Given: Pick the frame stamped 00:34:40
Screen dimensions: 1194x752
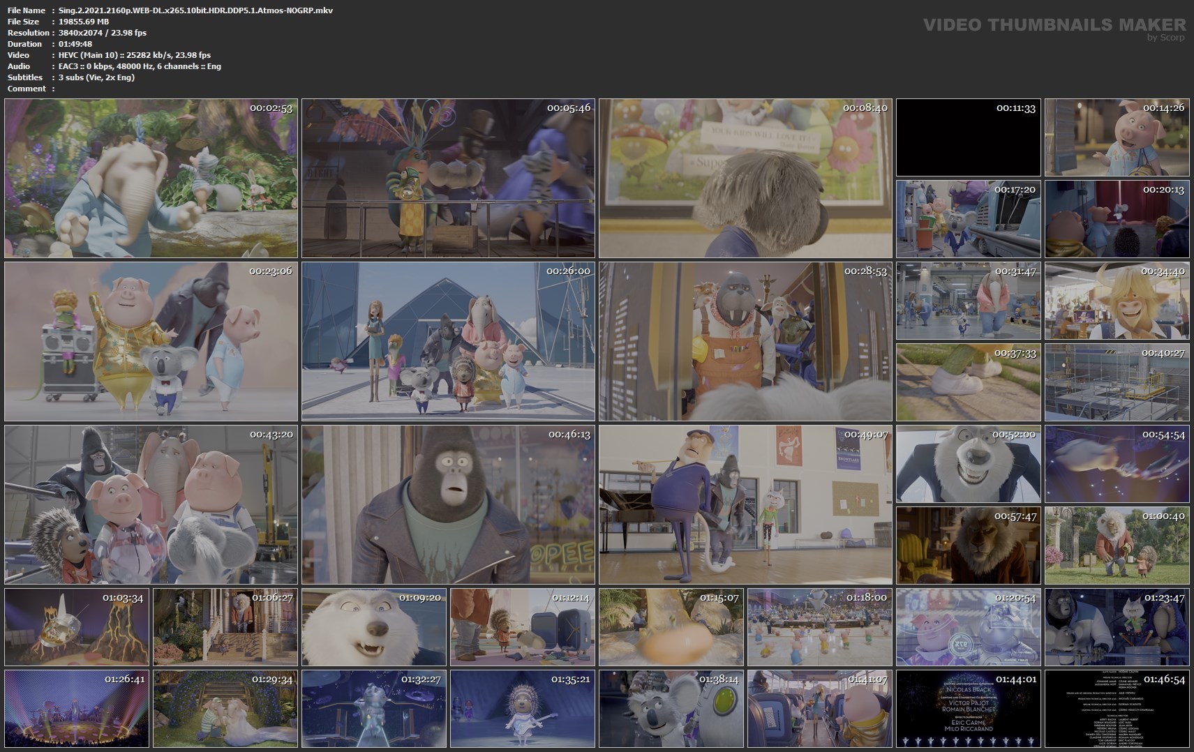Looking at the screenshot, I should pos(1117,301).
